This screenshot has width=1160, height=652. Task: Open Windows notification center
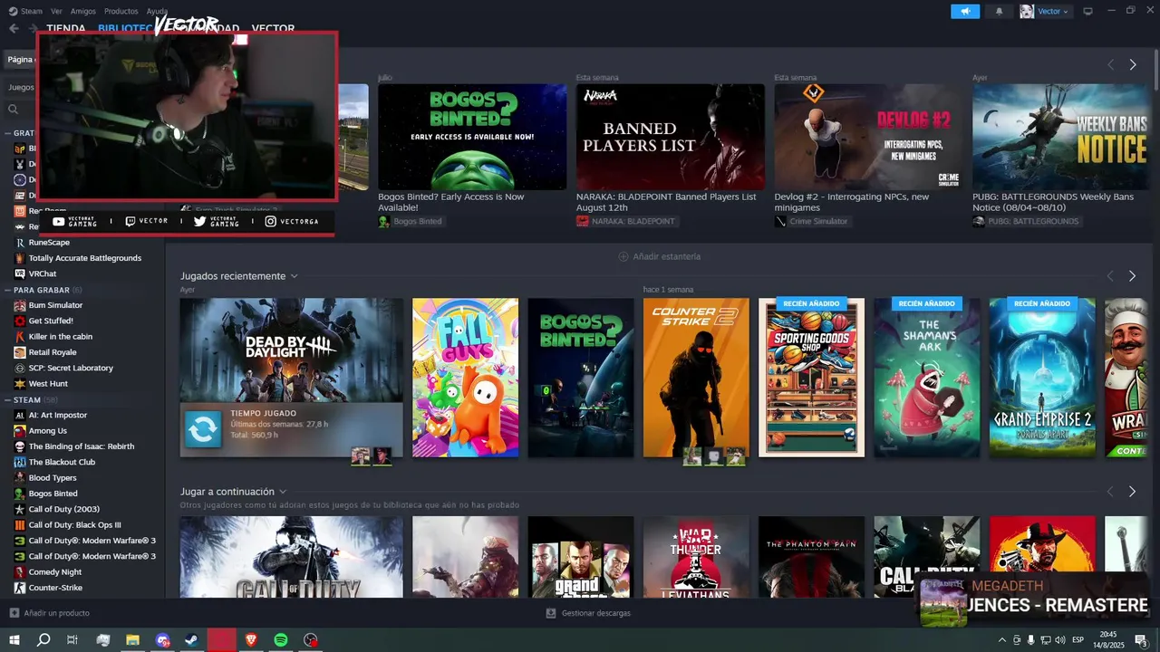(1140, 640)
